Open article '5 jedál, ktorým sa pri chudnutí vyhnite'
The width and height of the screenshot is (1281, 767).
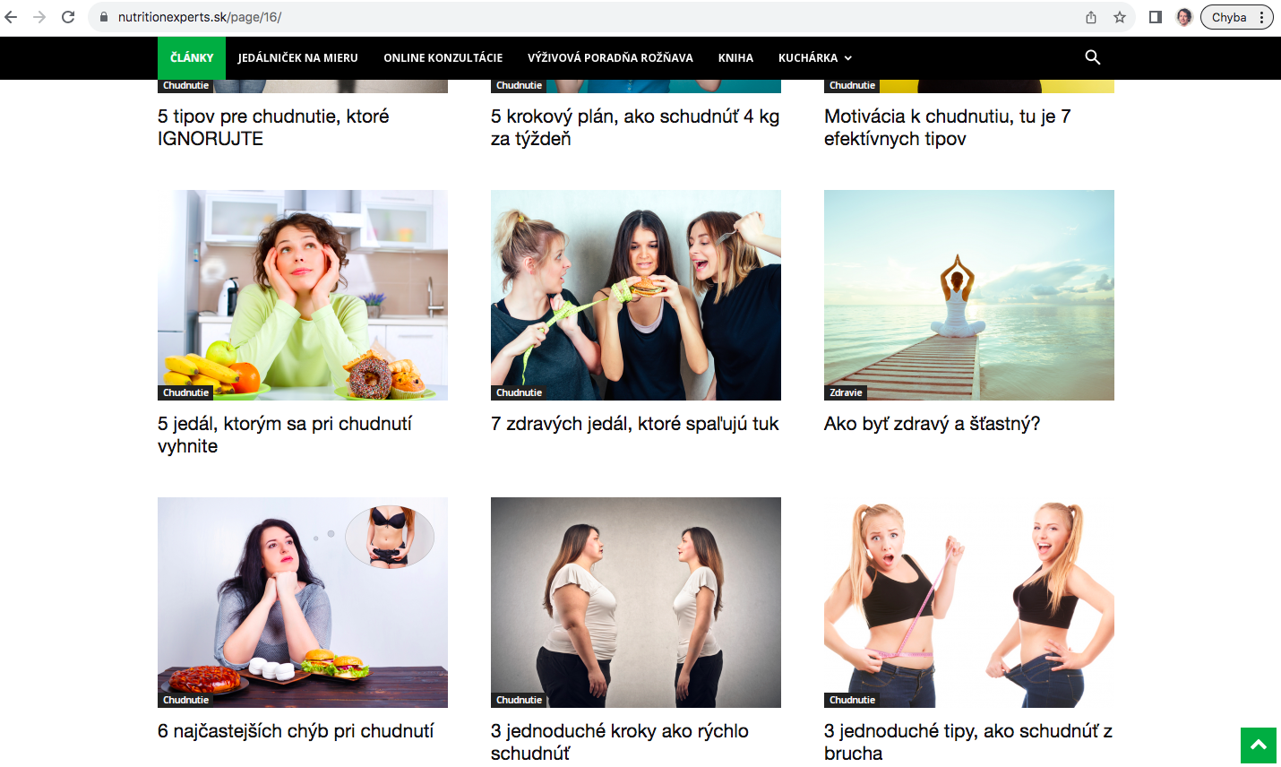(285, 435)
